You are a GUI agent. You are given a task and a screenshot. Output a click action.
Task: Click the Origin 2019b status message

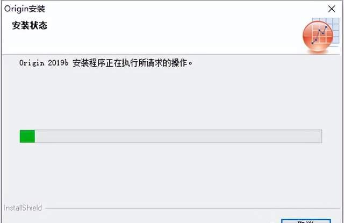tap(106, 63)
